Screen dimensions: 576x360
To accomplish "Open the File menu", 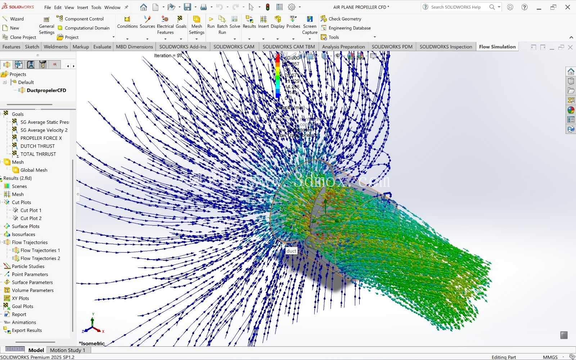I will click(x=48, y=7).
